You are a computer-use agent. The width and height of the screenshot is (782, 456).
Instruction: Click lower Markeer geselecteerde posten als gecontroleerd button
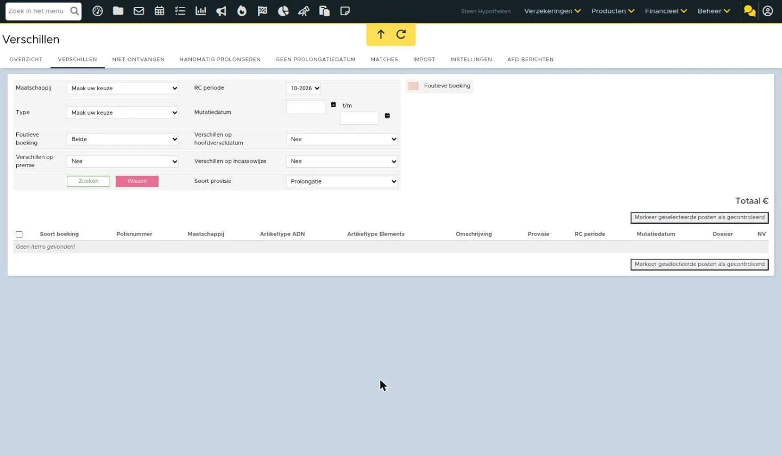click(x=699, y=264)
